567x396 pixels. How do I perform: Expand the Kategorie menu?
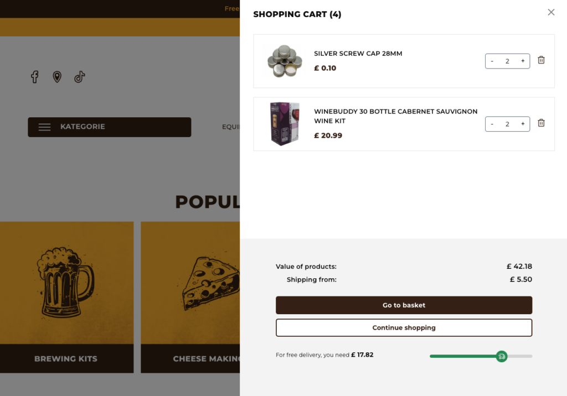pyautogui.click(x=110, y=127)
